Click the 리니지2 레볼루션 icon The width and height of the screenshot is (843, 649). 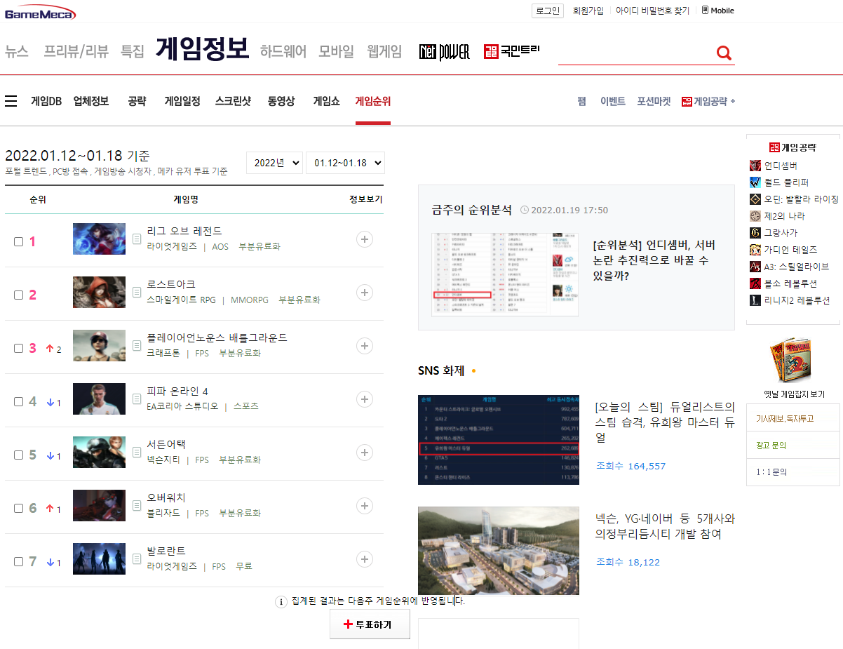coord(755,300)
